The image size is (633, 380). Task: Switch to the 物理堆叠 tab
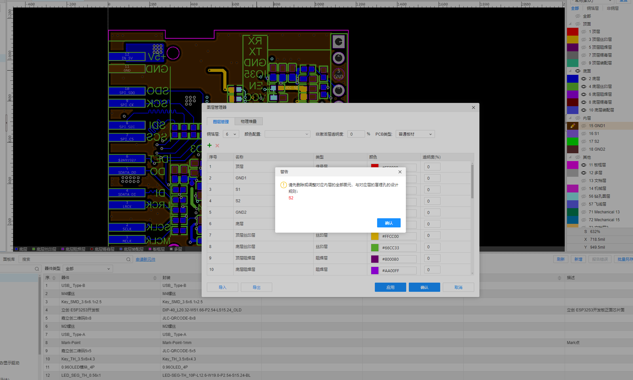click(248, 122)
